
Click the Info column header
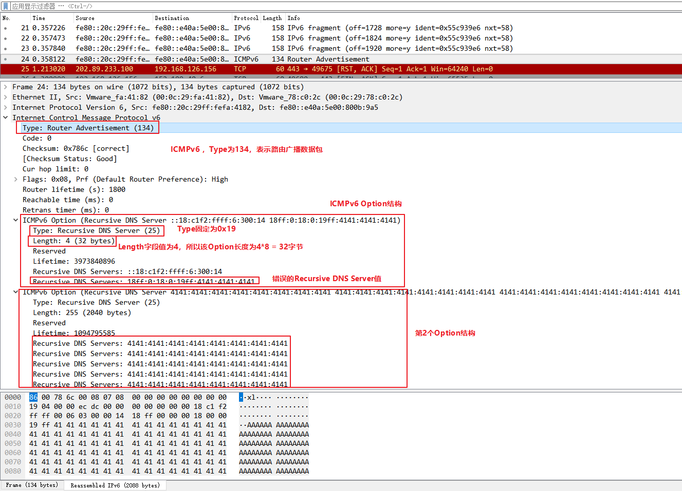tap(483, 18)
